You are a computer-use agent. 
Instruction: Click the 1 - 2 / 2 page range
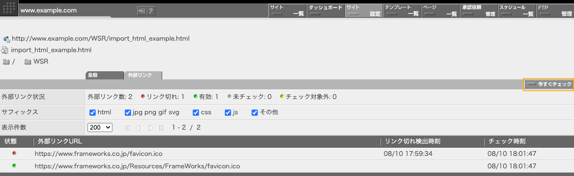pos(187,128)
